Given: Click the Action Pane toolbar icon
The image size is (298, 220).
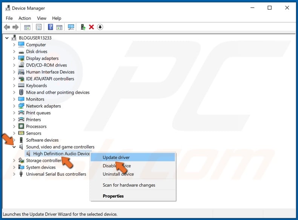Looking at the screenshot, I should click(x=59, y=27).
